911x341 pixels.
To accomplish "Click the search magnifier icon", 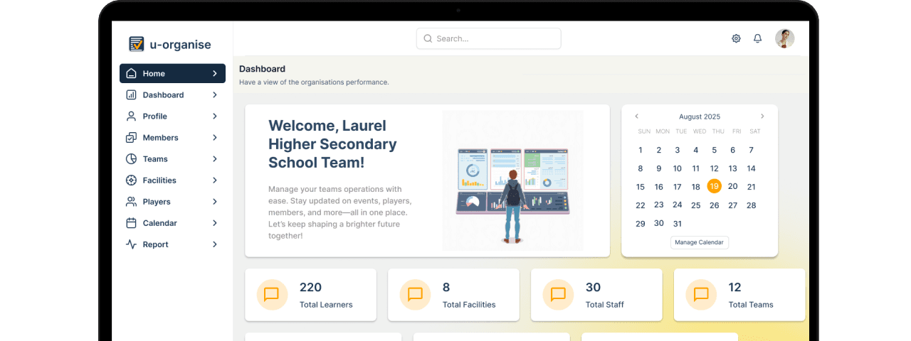I will (428, 38).
